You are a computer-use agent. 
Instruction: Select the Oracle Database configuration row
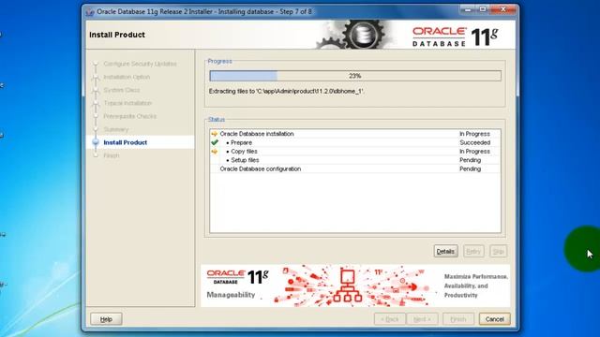point(355,168)
